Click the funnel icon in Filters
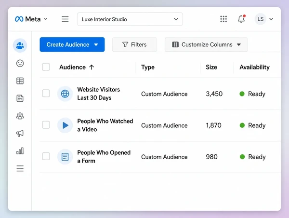289x218 pixels. (125, 44)
